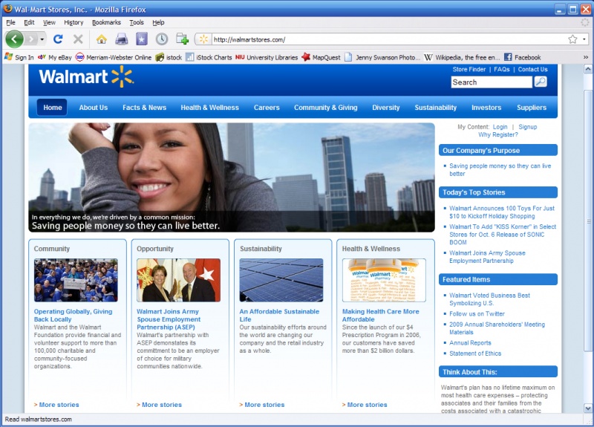Click the Forward navigation arrow
This screenshot has width=594, height=427.
click(31, 39)
